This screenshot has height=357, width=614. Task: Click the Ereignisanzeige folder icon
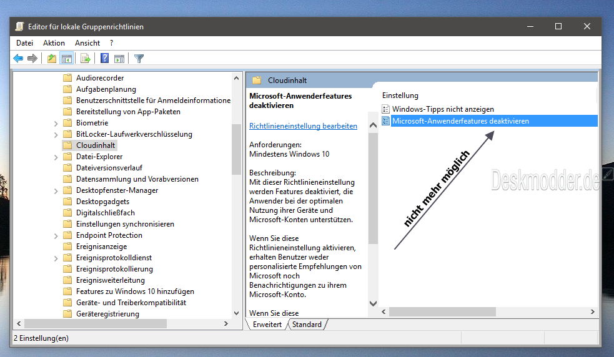tap(67, 247)
